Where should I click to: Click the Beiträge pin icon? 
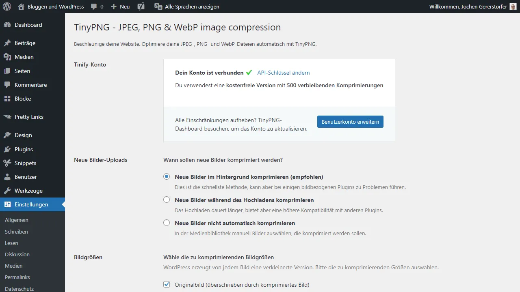[x=7, y=43]
